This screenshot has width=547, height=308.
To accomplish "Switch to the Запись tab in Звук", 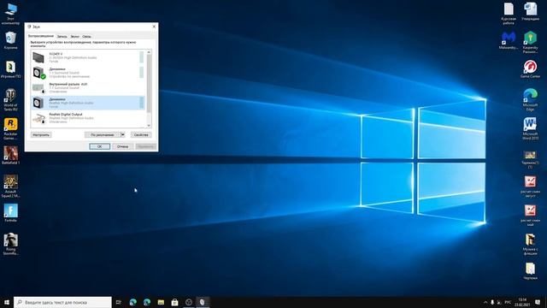I will coord(62,36).
